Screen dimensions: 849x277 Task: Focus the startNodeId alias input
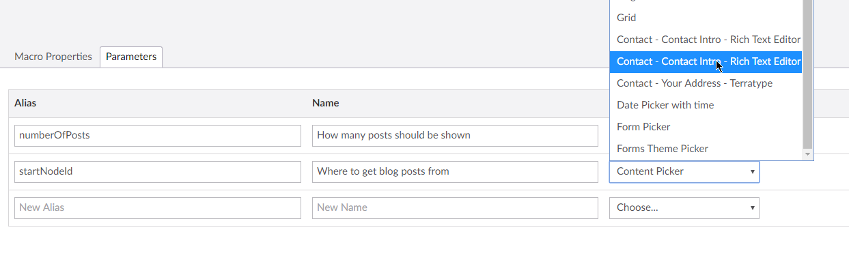click(158, 171)
